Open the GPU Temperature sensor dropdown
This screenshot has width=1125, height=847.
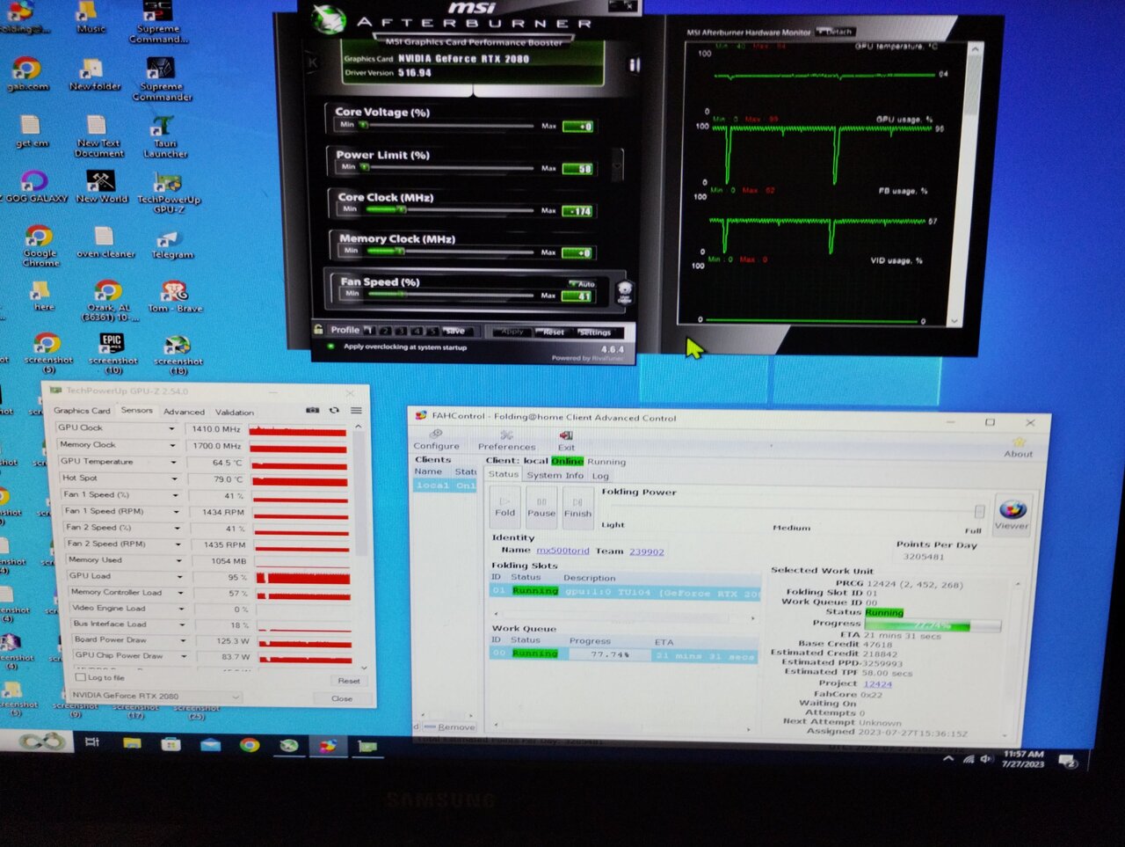point(173,462)
